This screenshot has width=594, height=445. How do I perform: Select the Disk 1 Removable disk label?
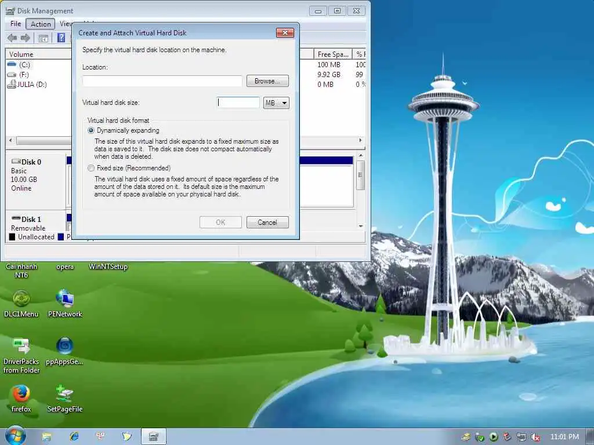click(35, 223)
